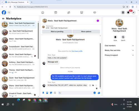This screenshot has width=139, height=111.
Task: Open the emoji picker in message box
Action: (95, 93)
